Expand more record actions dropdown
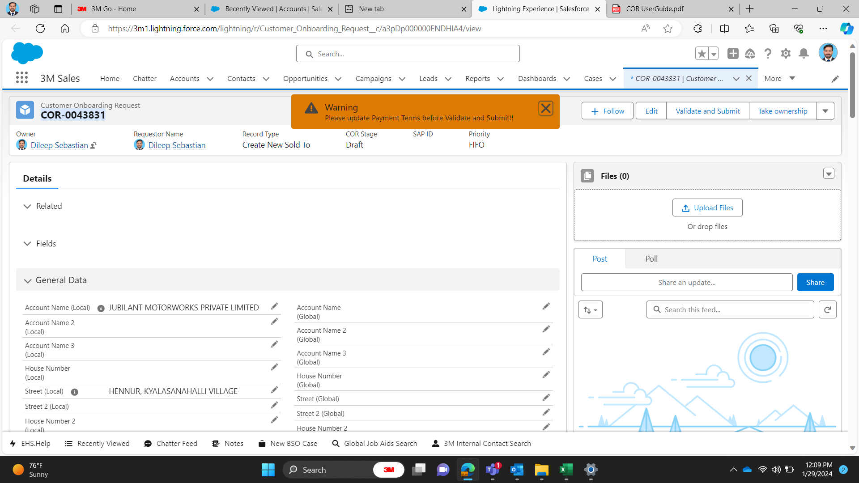Image resolution: width=859 pixels, height=483 pixels. coord(825,111)
